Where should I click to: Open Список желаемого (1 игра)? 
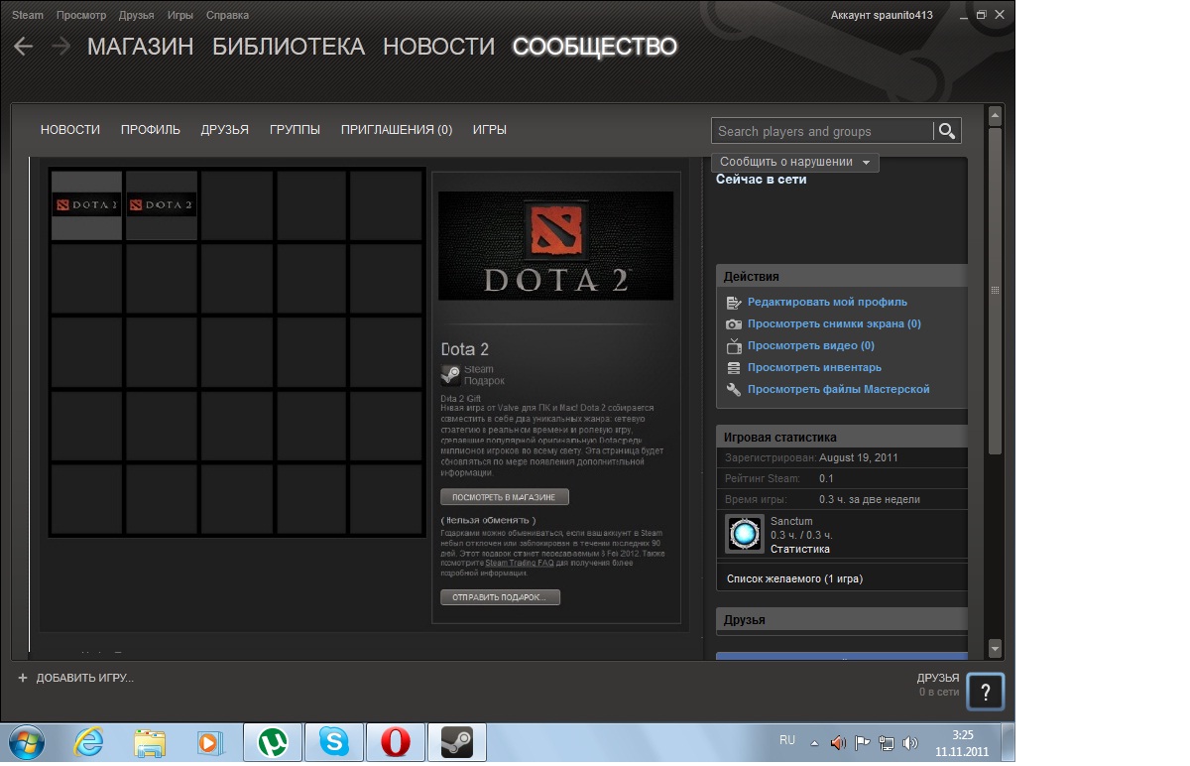[795, 578]
